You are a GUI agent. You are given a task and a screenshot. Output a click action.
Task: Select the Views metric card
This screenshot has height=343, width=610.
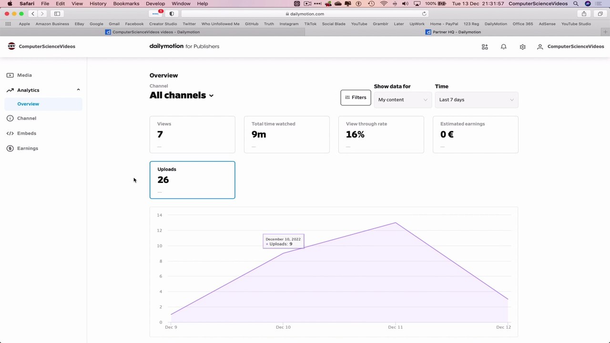click(193, 134)
